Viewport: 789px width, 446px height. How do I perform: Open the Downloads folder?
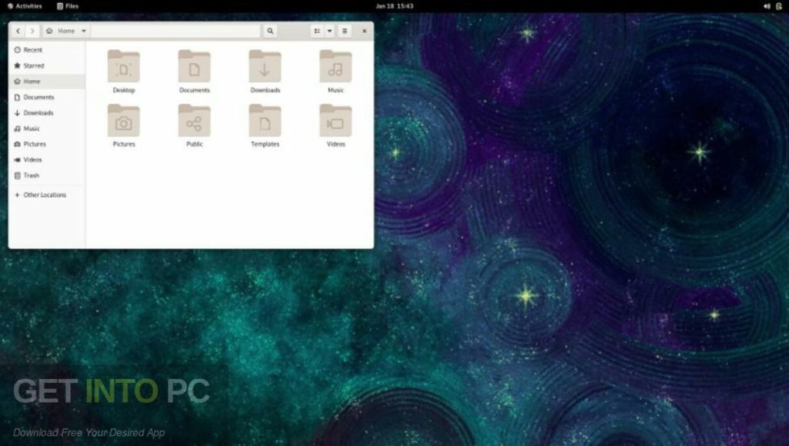(x=265, y=69)
